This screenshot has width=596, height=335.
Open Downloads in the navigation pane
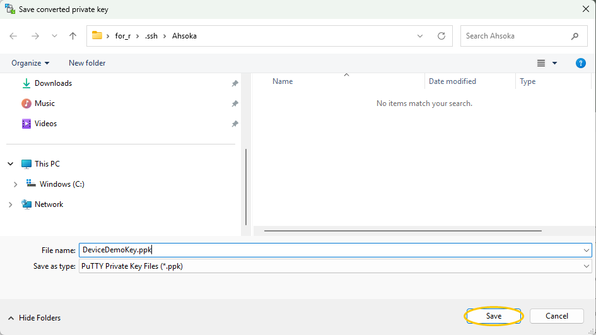click(53, 83)
